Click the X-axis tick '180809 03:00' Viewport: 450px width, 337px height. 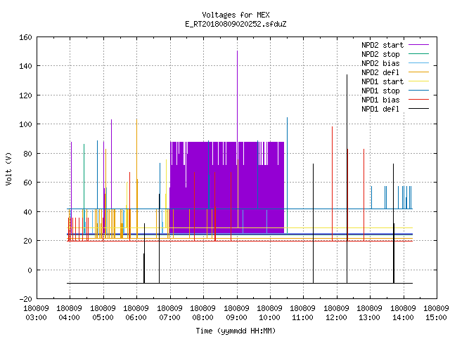click(36, 313)
